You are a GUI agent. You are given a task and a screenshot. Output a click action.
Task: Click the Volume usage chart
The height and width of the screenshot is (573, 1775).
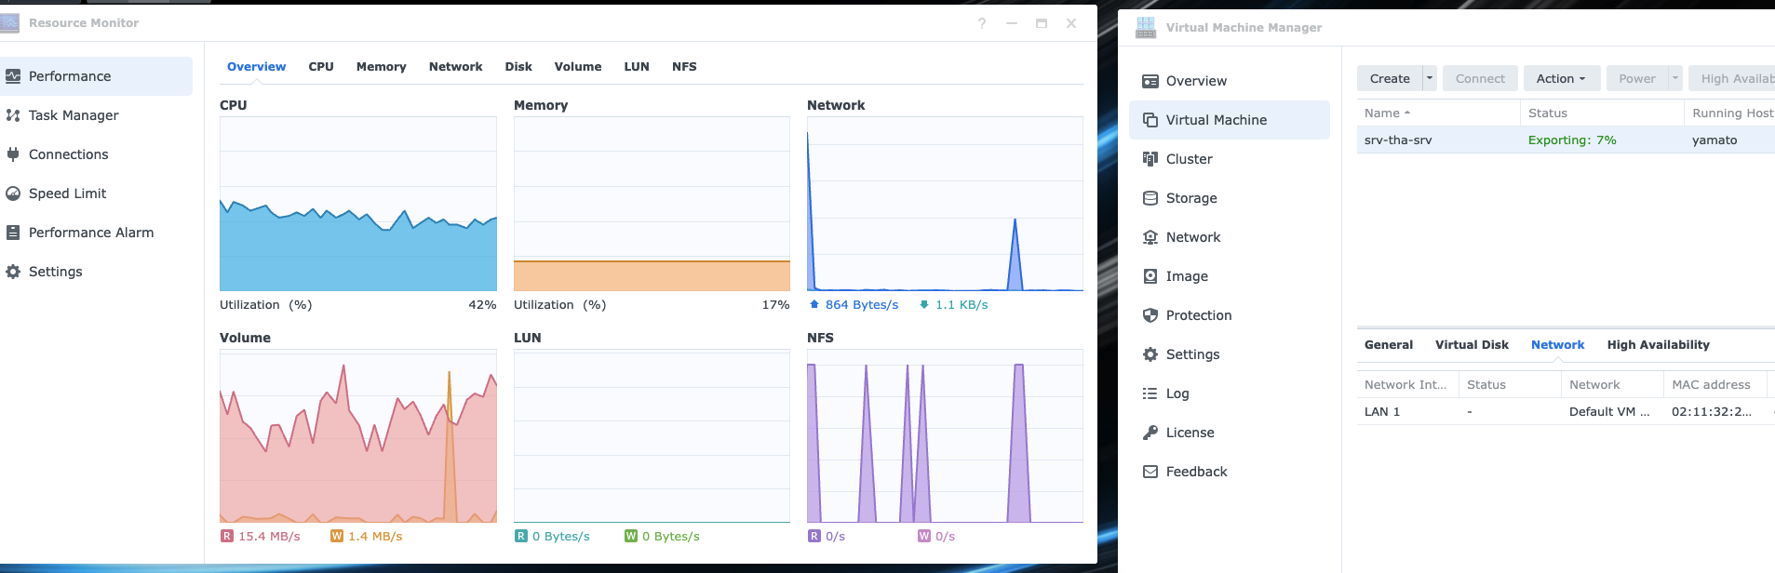coord(357,435)
